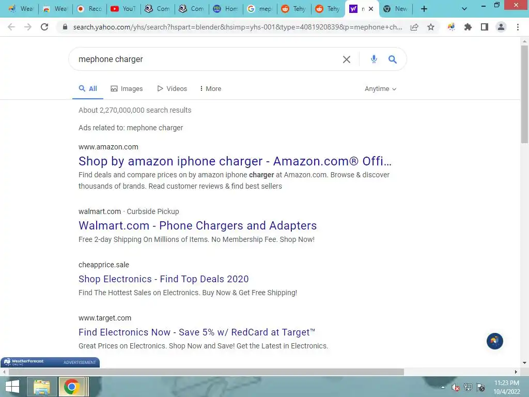Click the horizontal page scrollbar thumb
Screen dimensions: 529x397
pyautogui.click(x=206, y=372)
